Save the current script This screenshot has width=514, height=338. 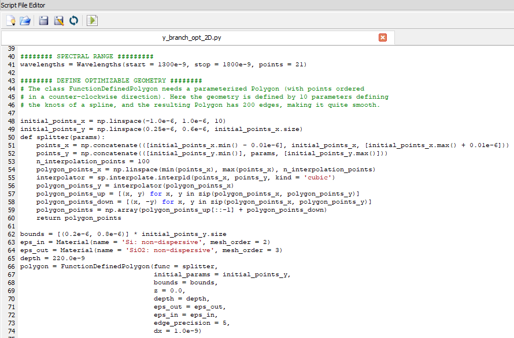coord(43,21)
